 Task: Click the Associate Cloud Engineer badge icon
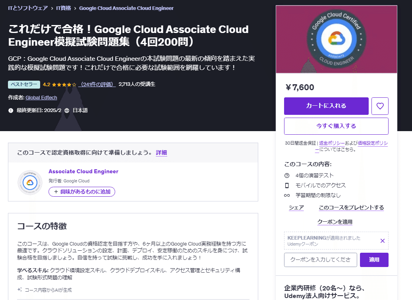30,182
